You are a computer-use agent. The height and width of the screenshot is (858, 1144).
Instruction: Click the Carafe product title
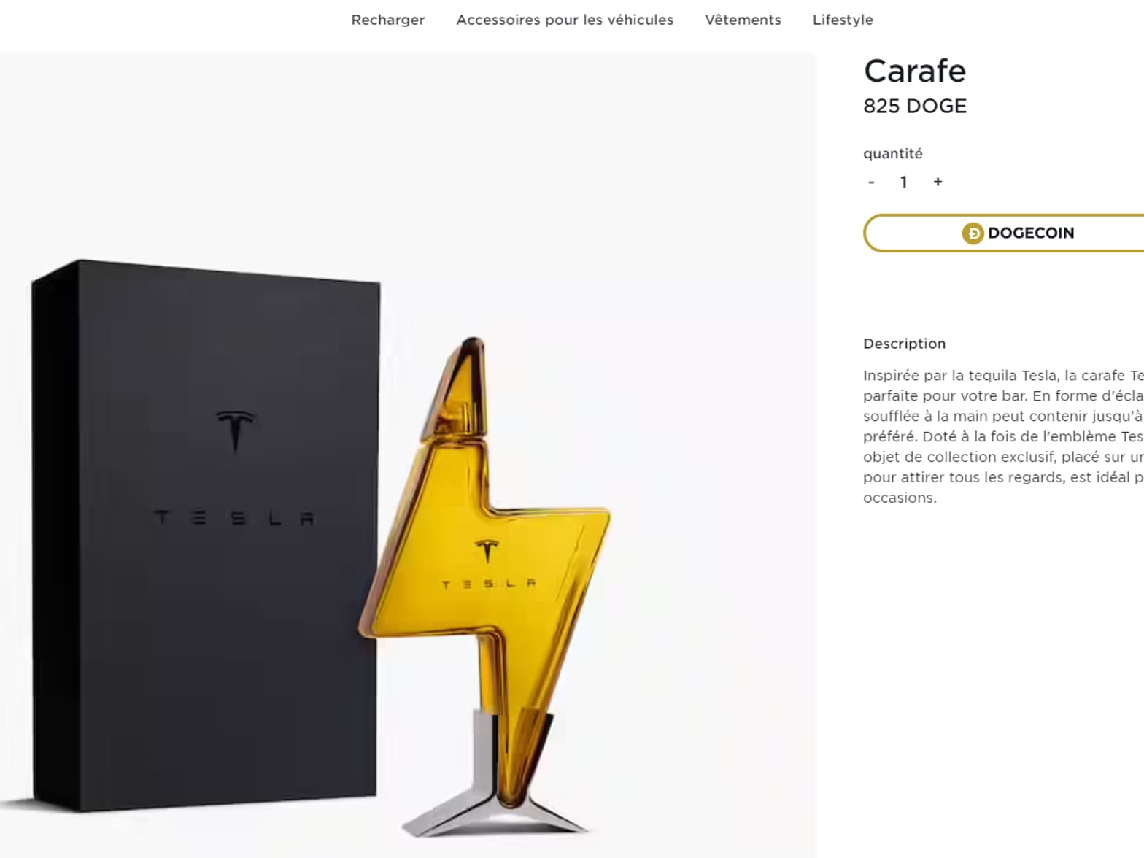[x=915, y=71]
